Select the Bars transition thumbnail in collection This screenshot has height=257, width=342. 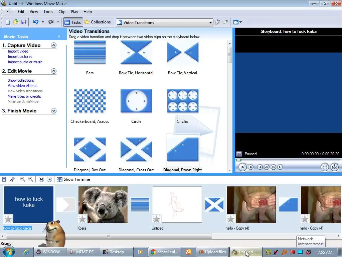click(x=90, y=53)
